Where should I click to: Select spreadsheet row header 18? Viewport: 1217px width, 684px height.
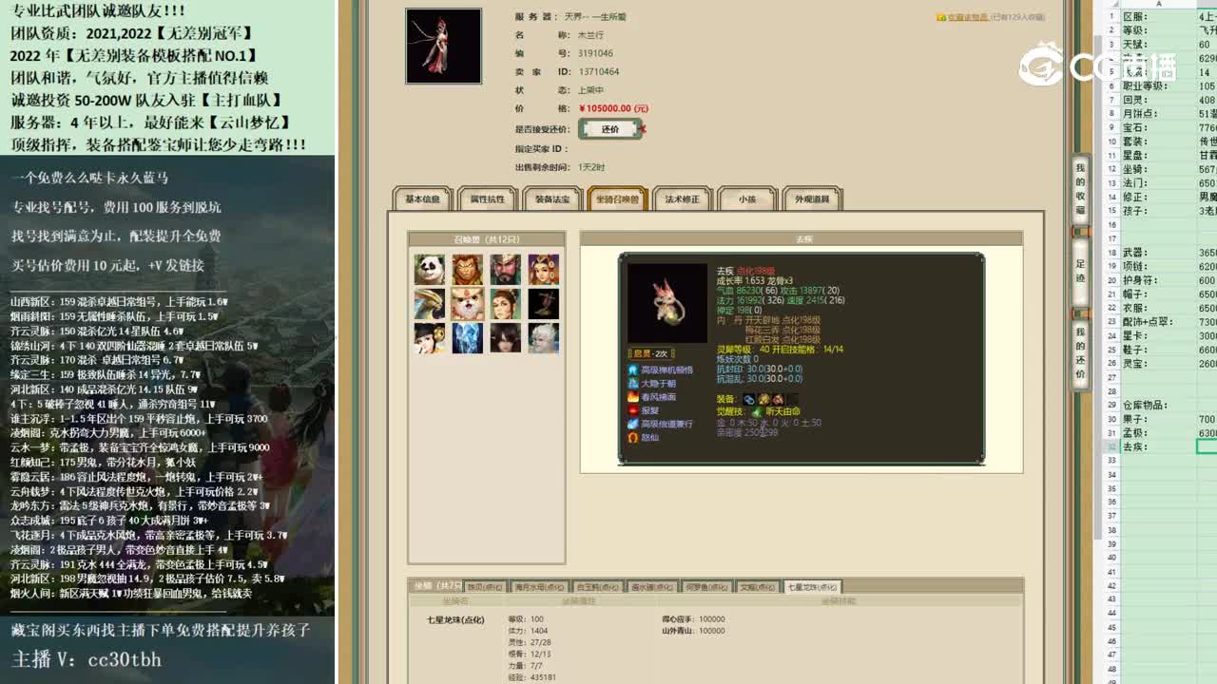[x=1111, y=253]
